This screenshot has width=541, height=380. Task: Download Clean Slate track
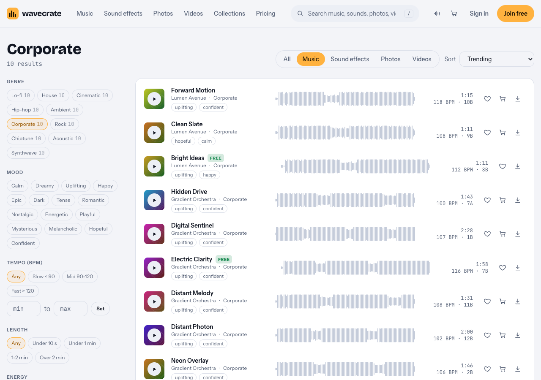(518, 133)
